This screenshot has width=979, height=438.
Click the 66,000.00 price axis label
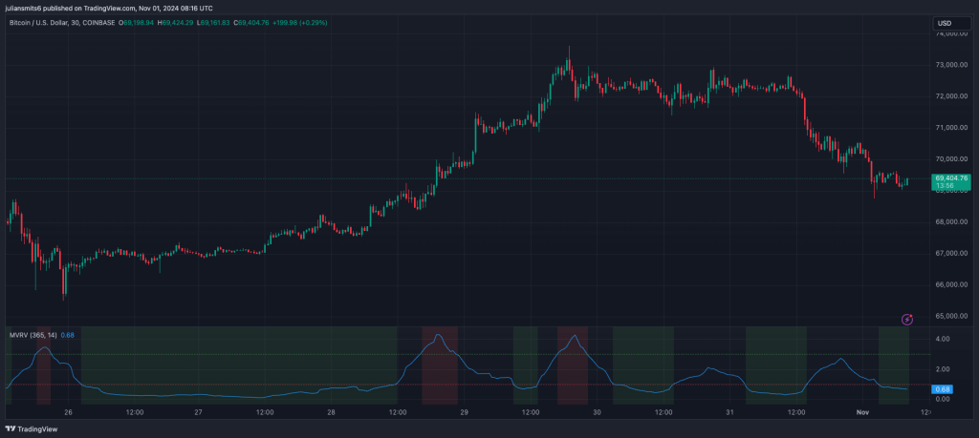(x=951, y=284)
